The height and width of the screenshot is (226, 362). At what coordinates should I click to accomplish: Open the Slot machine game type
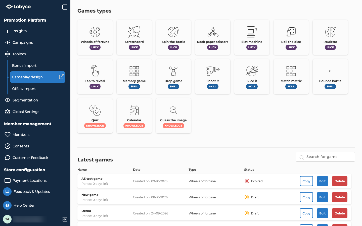[252, 37]
